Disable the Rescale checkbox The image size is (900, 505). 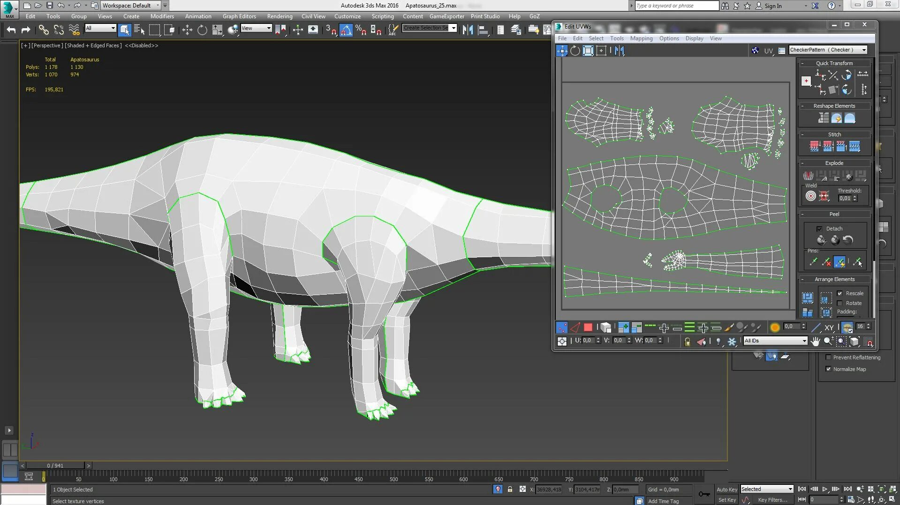coord(839,293)
